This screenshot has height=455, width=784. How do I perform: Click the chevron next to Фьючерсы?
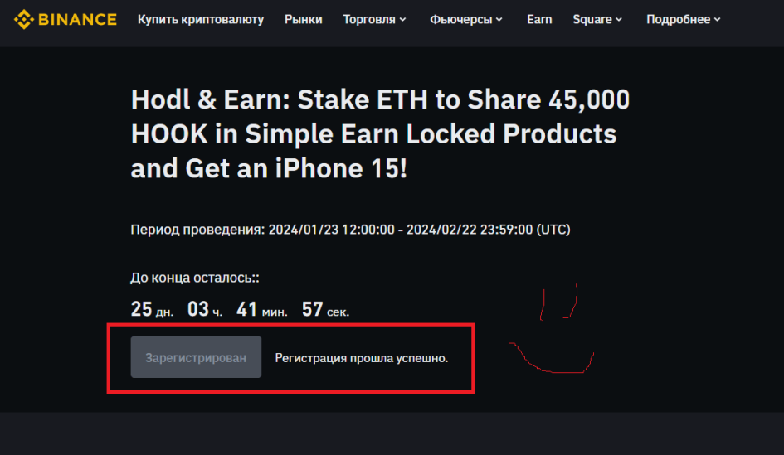(x=499, y=20)
